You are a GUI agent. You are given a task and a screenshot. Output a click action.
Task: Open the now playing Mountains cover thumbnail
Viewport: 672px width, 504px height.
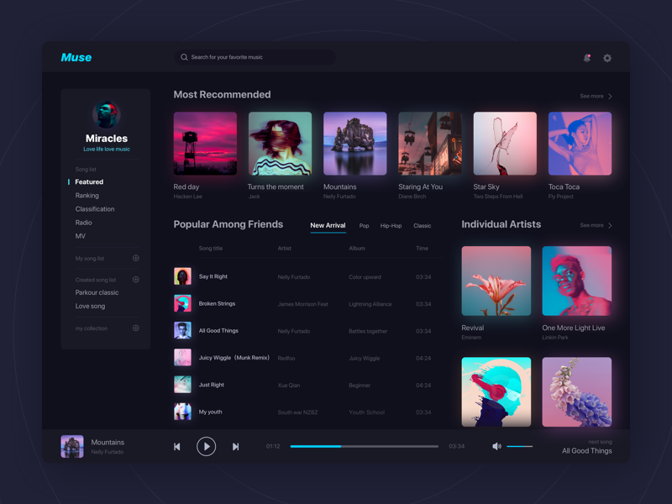[x=72, y=447]
